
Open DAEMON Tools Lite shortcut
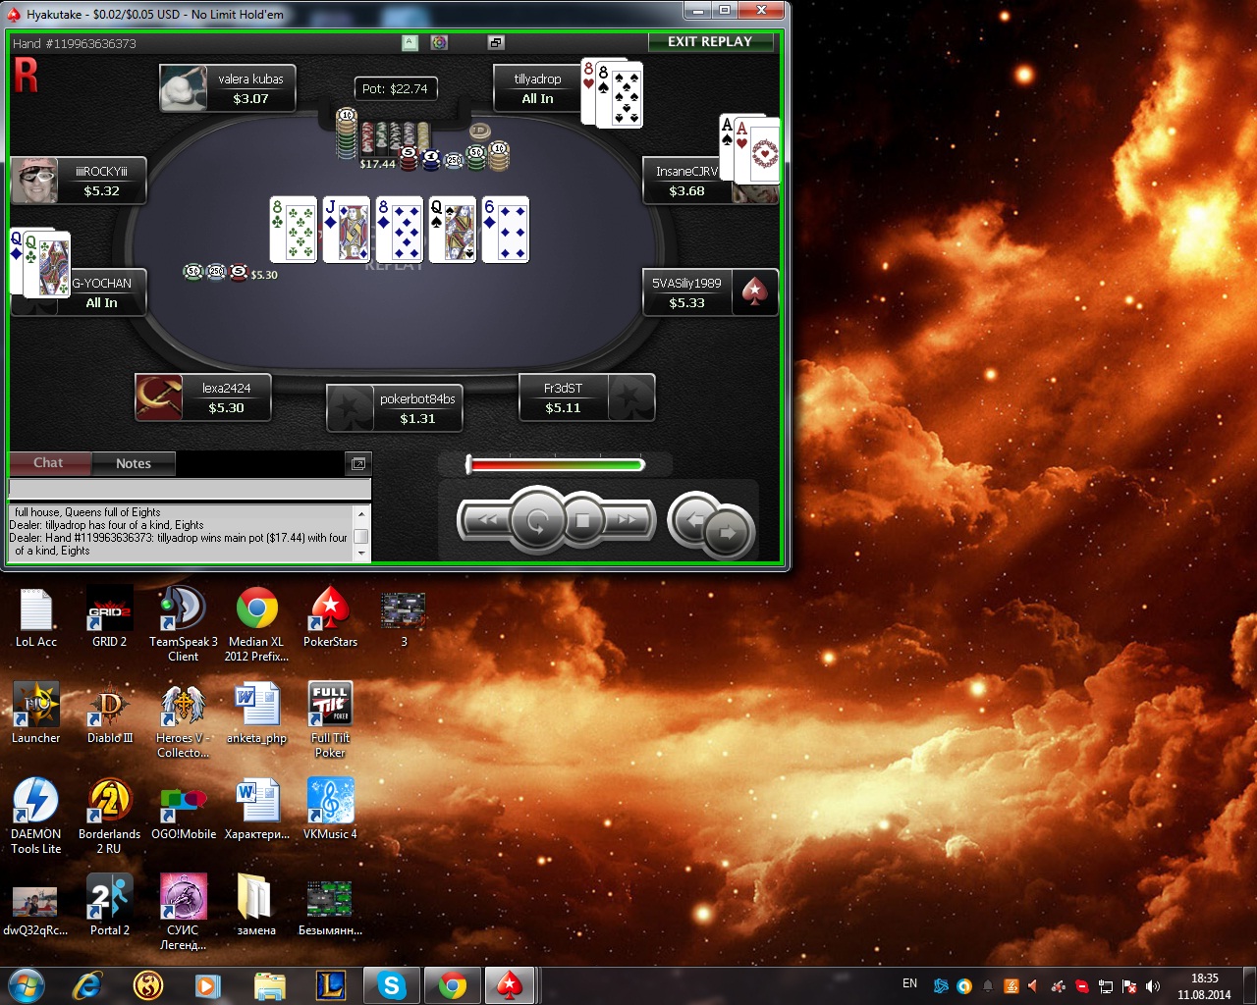36,817
